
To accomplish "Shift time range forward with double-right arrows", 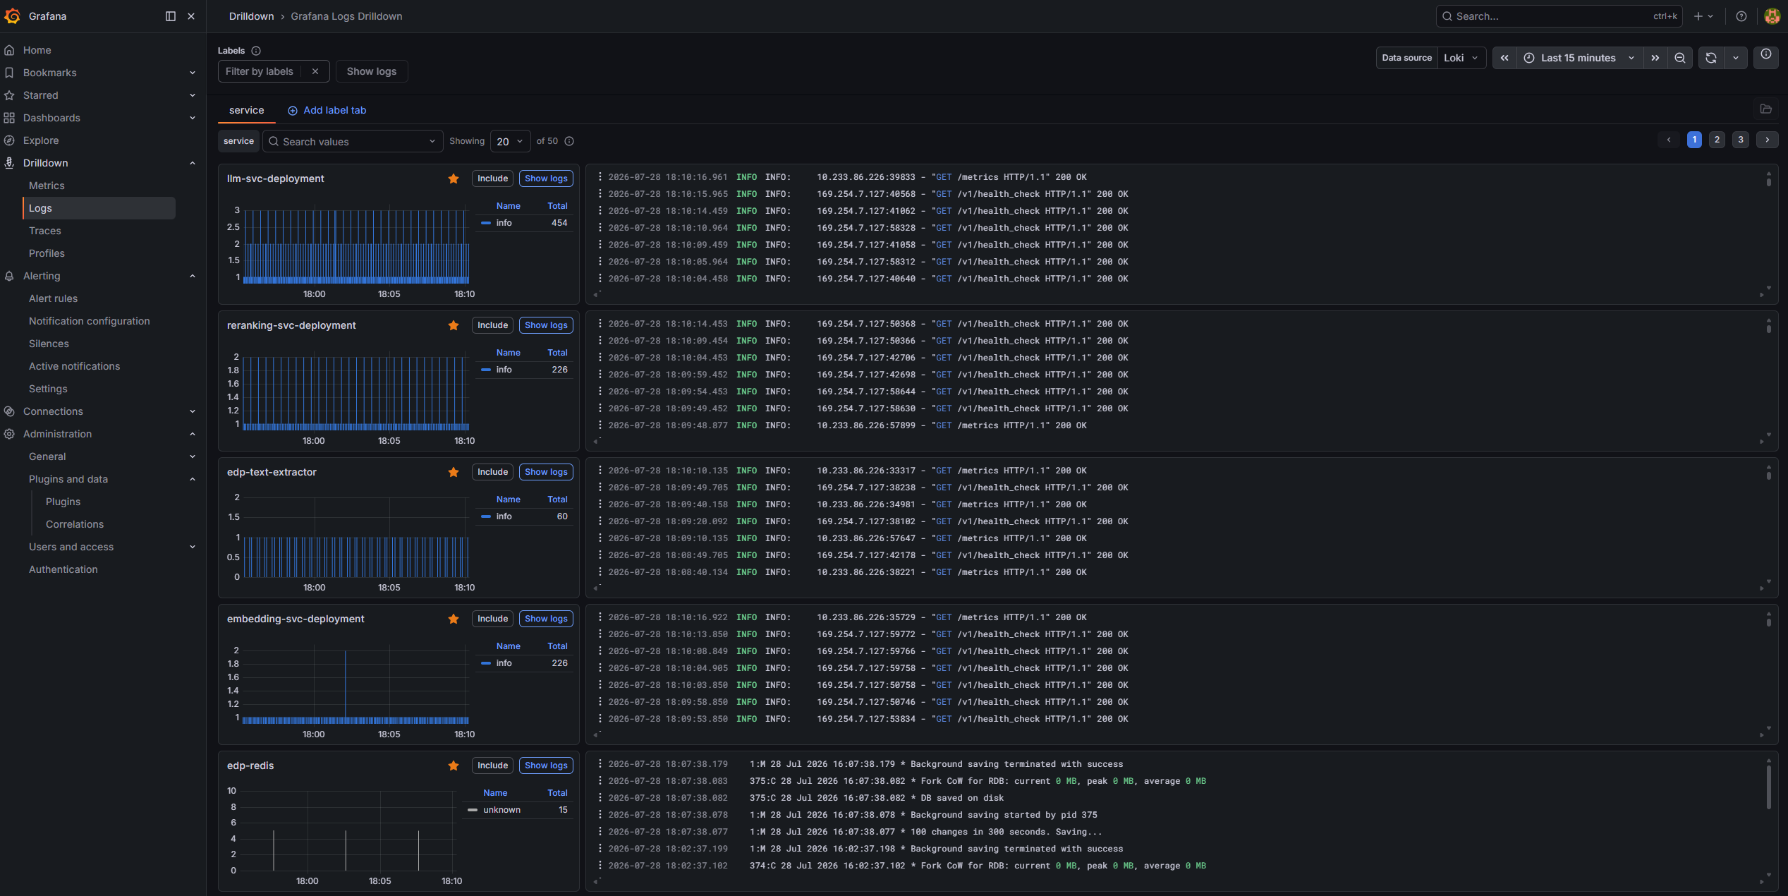I will [x=1655, y=58].
